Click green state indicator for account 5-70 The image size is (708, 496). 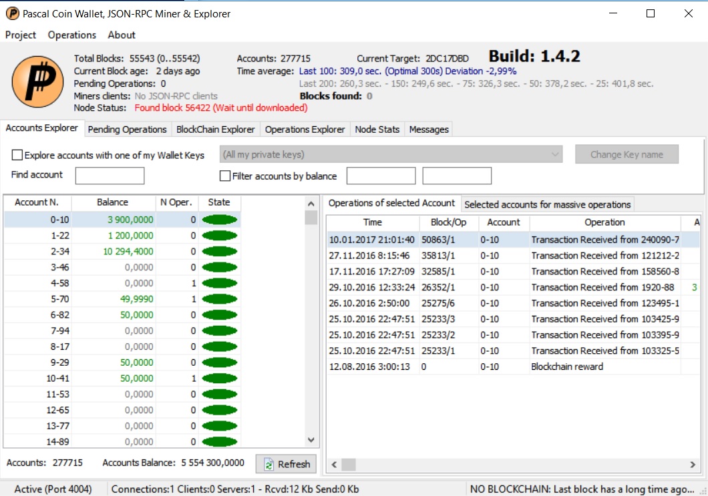point(220,299)
